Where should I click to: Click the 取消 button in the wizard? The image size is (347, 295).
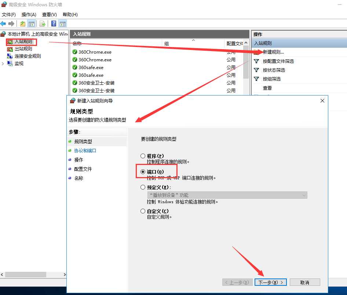[x=304, y=282]
